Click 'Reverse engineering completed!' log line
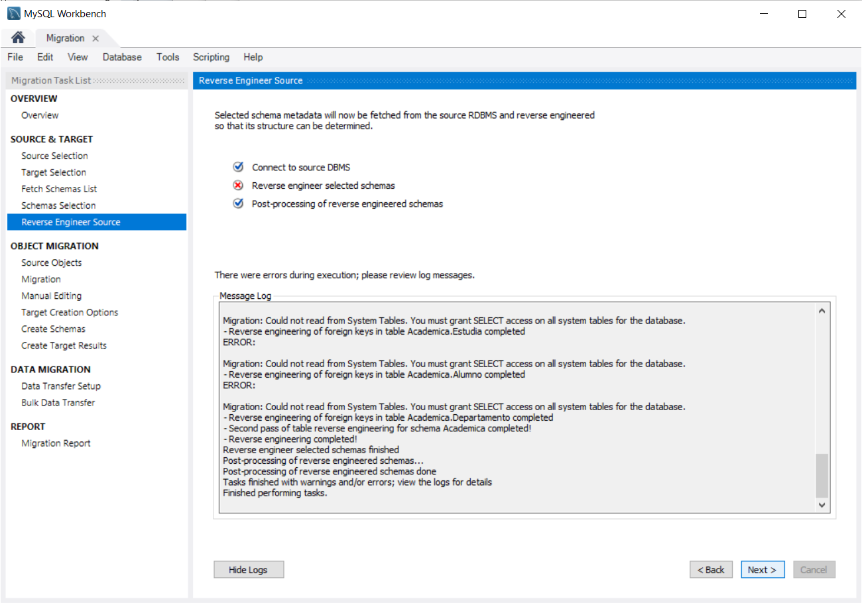This screenshot has height=603, width=862. (x=290, y=439)
